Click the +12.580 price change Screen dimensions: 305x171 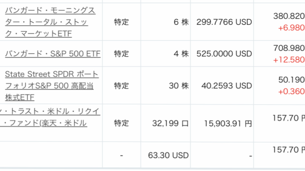[x=289, y=59]
